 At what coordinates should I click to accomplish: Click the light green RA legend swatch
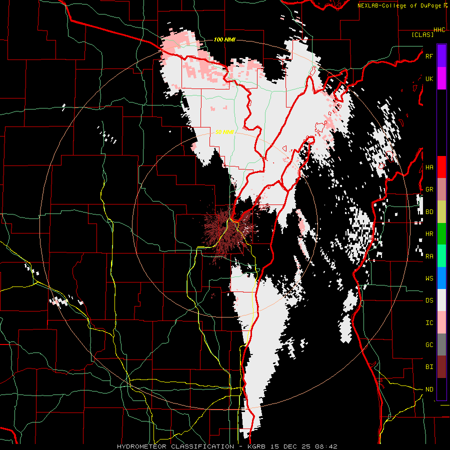click(441, 256)
